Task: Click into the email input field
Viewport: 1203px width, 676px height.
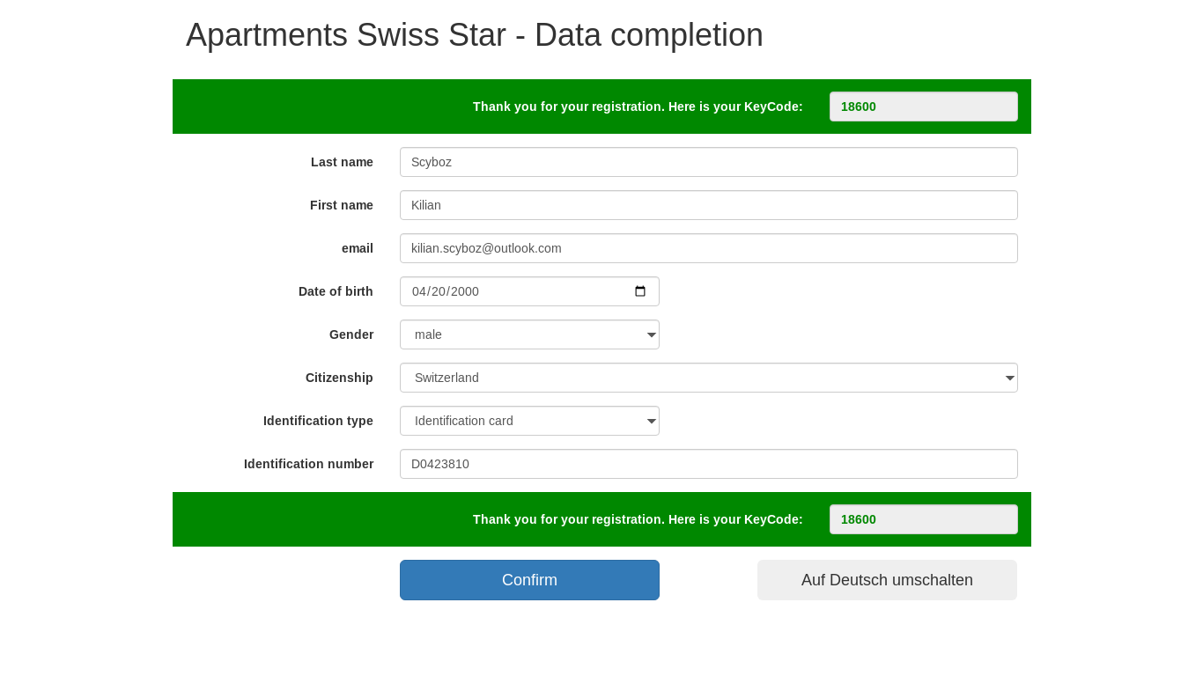Action: click(709, 248)
